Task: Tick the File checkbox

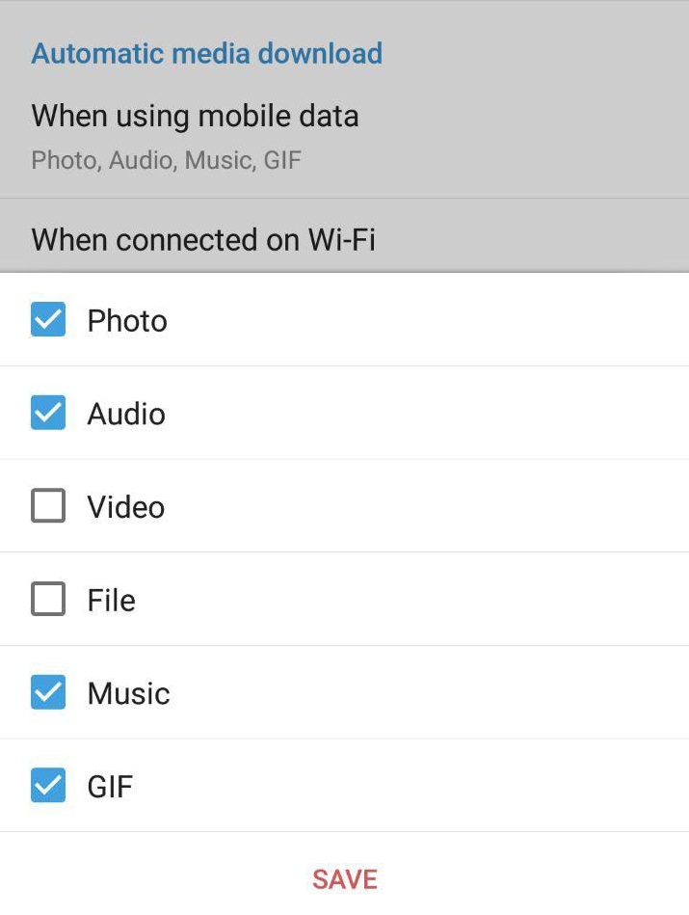Action: pyautogui.click(x=48, y=600)
